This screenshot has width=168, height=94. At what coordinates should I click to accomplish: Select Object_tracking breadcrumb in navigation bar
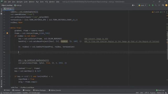(x=7, y=5)
